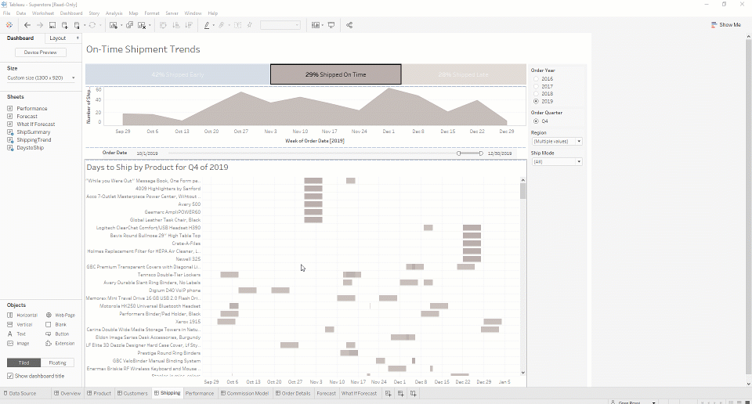Click the Order Date slider left handle
The width and height of the screenshot is (752, 404).
(x=458, y=153)
